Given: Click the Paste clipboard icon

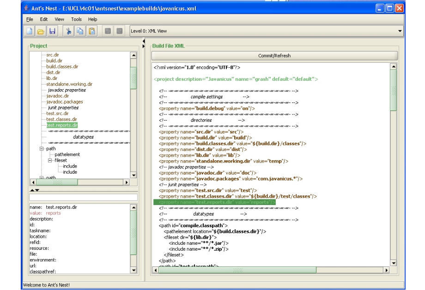Looking at the screenshot, I should coord(92,31).
